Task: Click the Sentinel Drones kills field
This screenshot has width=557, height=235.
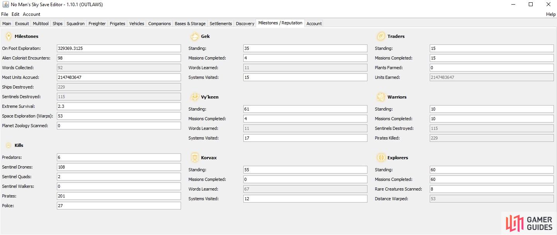Action: [x=119, y=167]
